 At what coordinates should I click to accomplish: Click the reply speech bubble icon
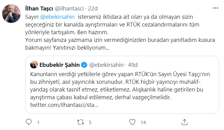pyautogui.click(x=29, y=122)
